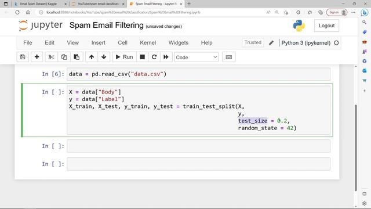Open browser settings and more menu
The width and height of the screenshot is (371, 209).
[x=353, y=12]
